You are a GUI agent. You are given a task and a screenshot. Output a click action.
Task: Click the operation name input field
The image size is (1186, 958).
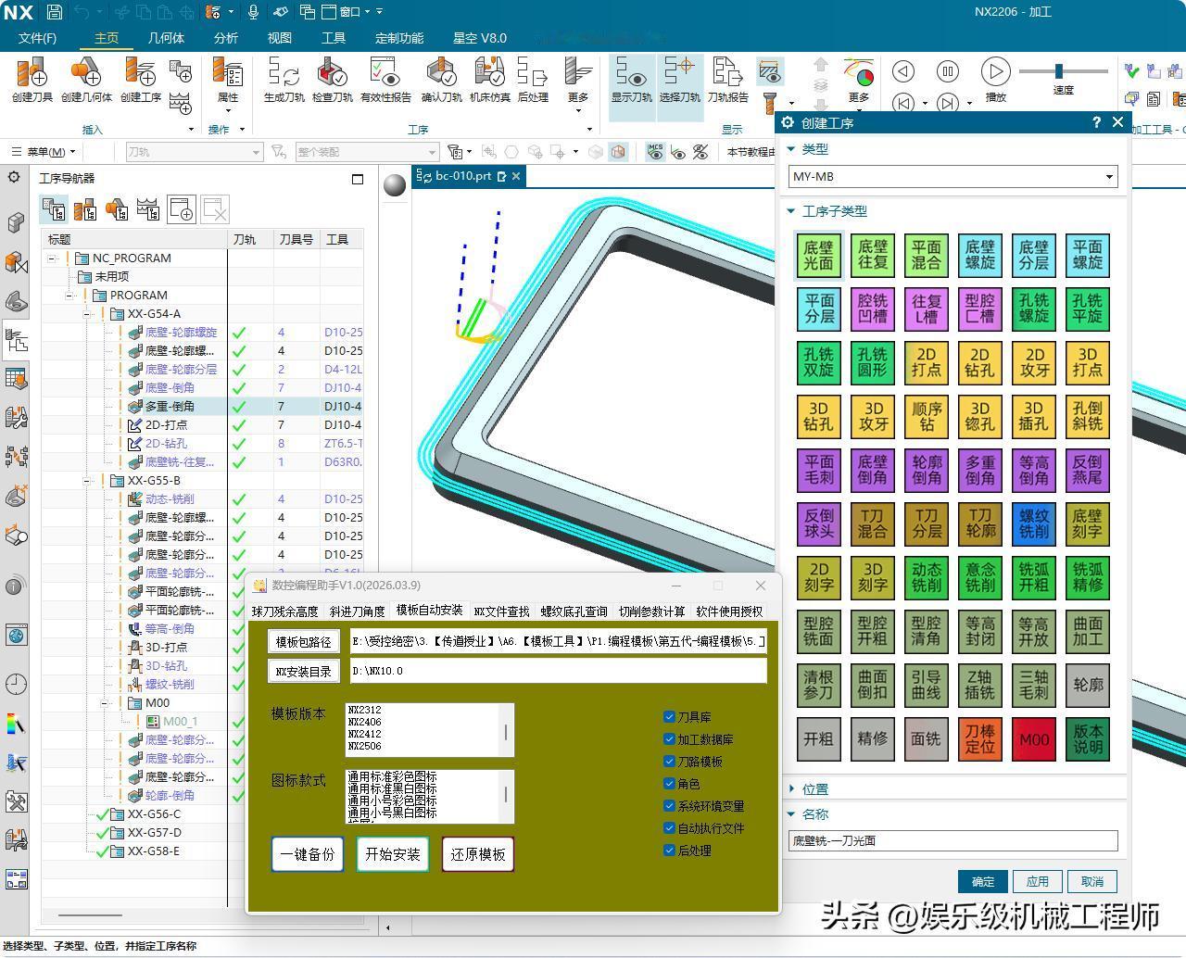tap(953, 840)
